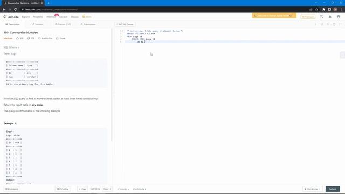Switch to the Submissions tab
The image size is (345, 194).
[88, 24]
